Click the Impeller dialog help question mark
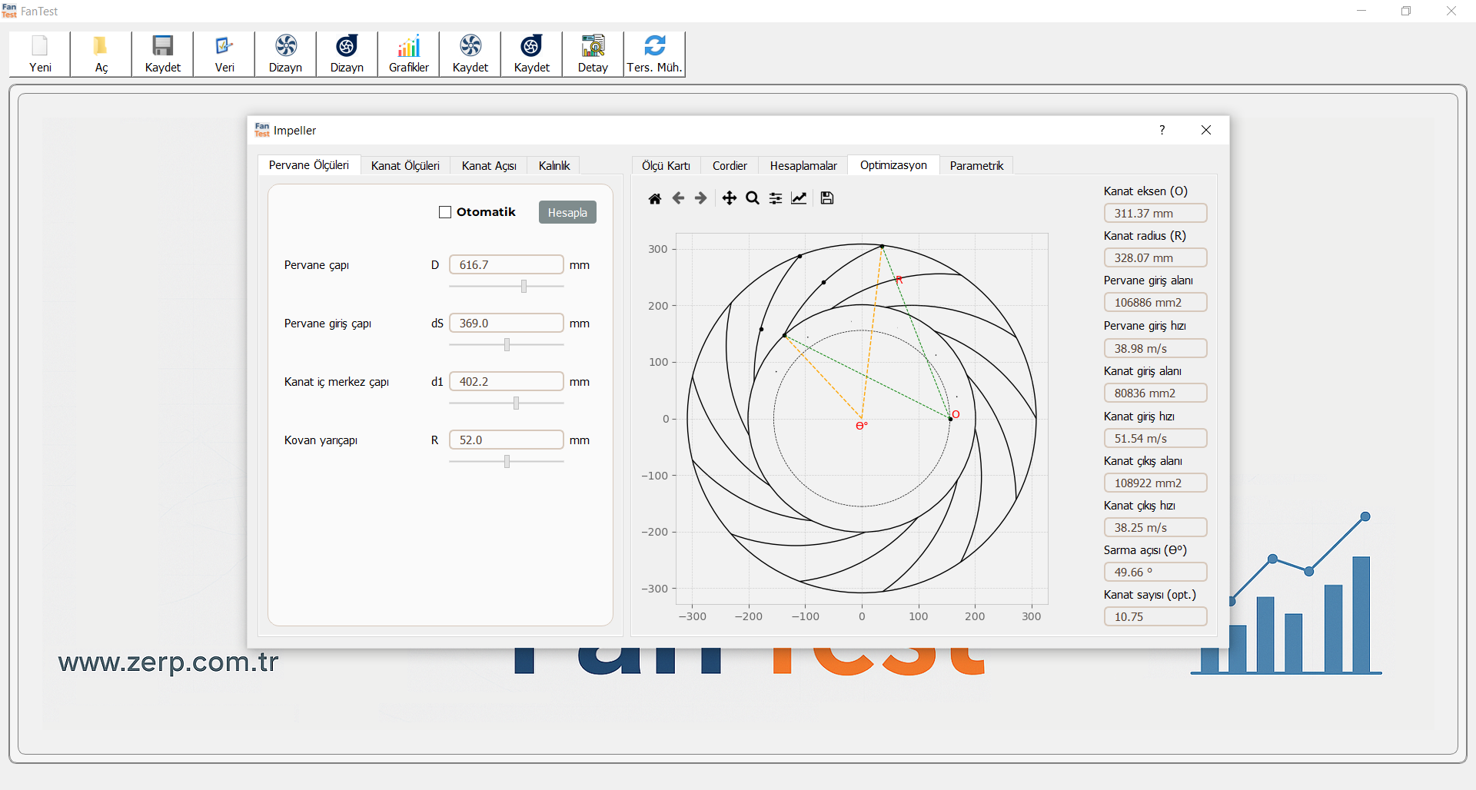The image size is (1476, 790). (x=1162, y=131)
